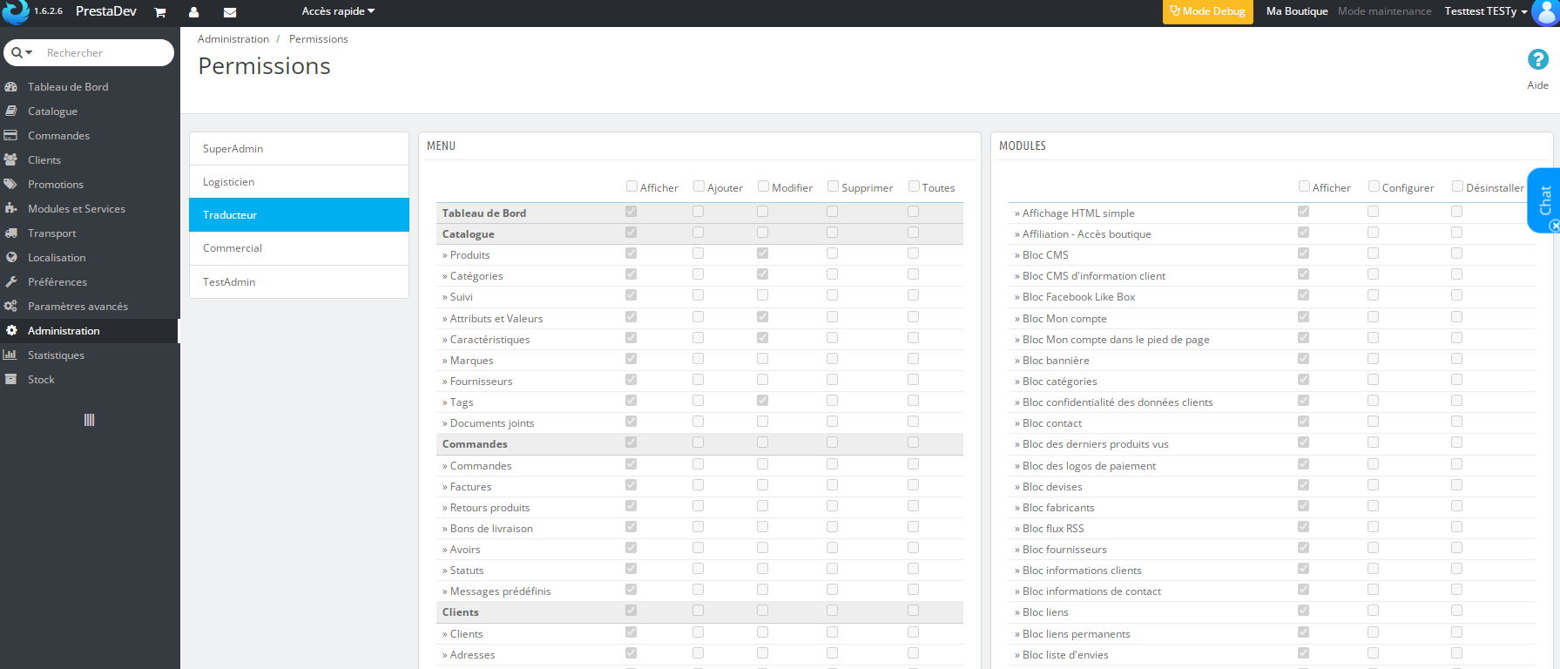
Task: Open the Accès rapide dropdown
Action: point(338,11)
